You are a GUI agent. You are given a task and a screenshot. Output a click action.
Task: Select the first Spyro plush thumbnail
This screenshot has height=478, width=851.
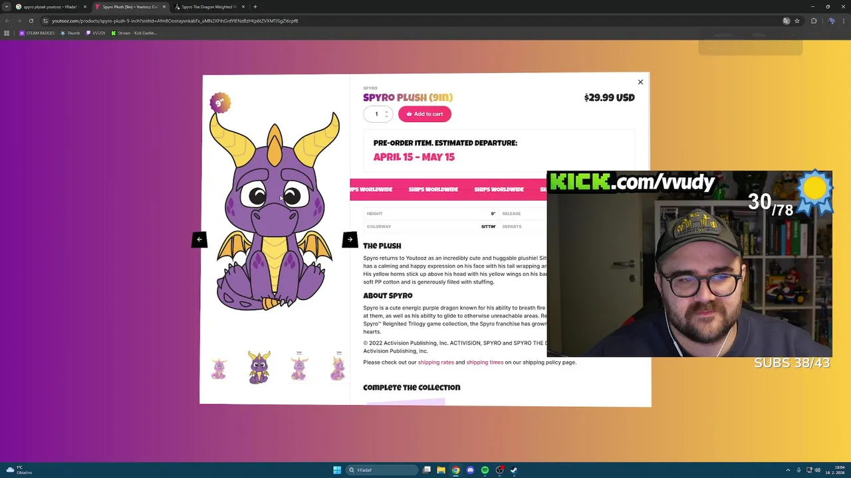pos(219,367)
